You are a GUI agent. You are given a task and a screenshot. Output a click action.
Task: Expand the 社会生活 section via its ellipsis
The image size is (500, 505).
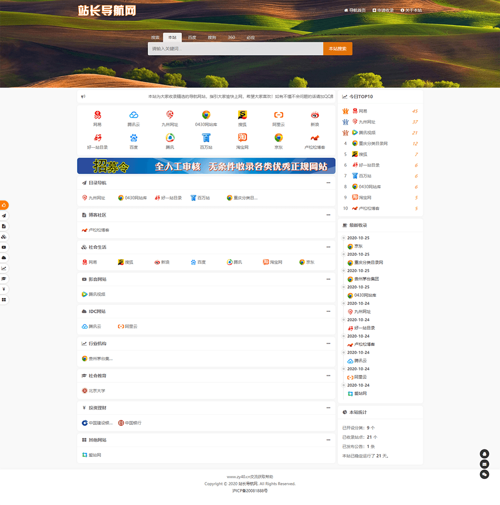328,247
